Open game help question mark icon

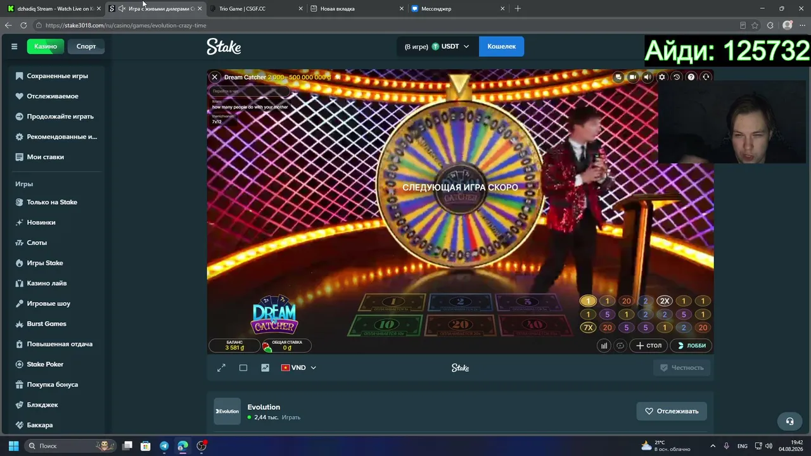(x=691, y=77)
